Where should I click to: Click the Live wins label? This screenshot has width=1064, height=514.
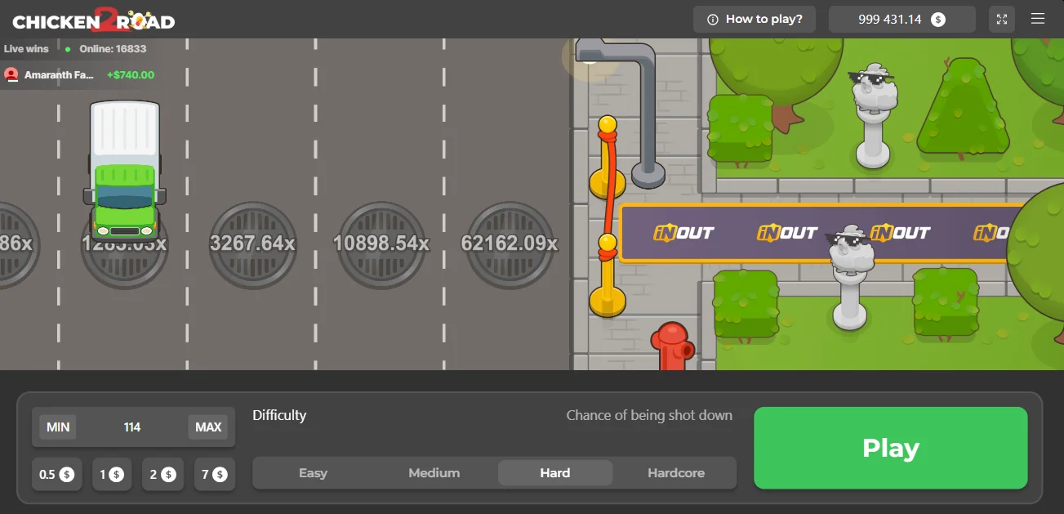click(26, 48)
